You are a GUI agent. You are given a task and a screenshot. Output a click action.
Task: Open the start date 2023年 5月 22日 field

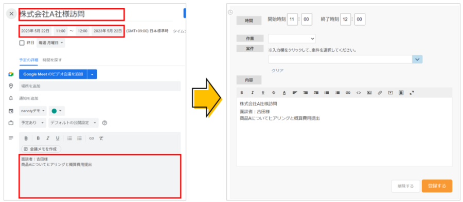35,31
